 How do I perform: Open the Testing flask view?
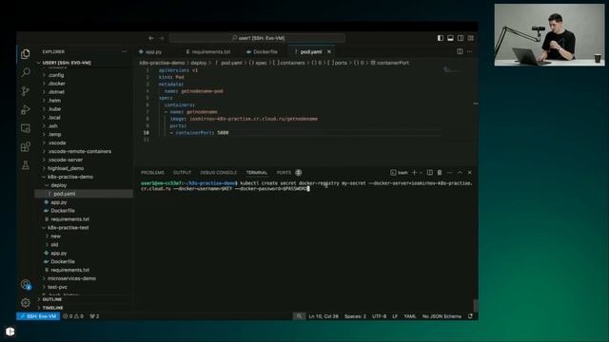[26, 165]
